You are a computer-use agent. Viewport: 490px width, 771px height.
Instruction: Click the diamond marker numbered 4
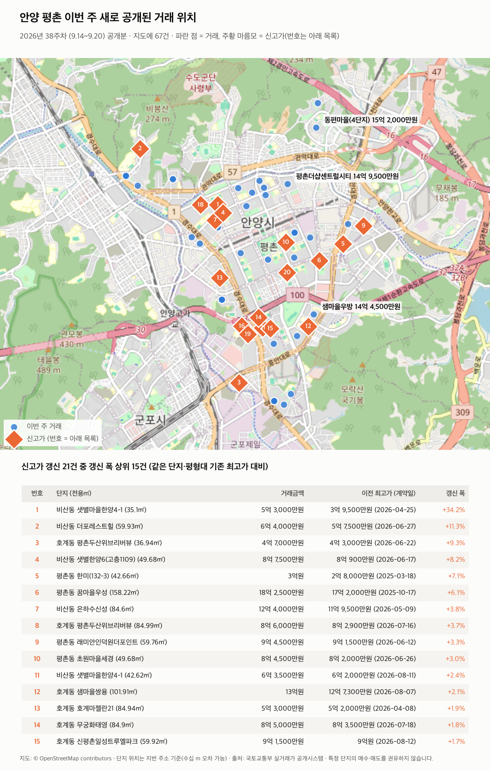(x=223, y=212)
